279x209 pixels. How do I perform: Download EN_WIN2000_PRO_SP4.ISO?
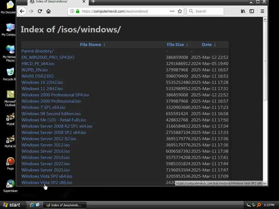[48, 57]
